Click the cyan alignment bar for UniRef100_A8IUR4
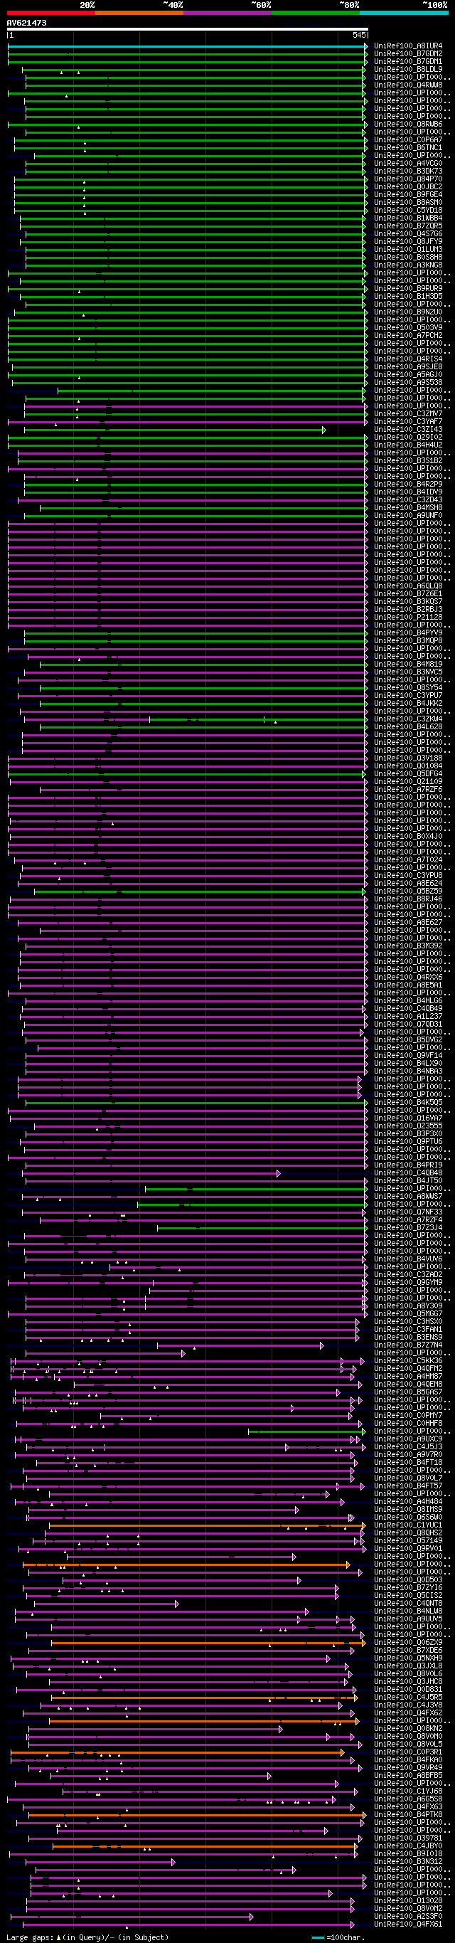This screenshot has width=455, height=1943. [187, 46]
